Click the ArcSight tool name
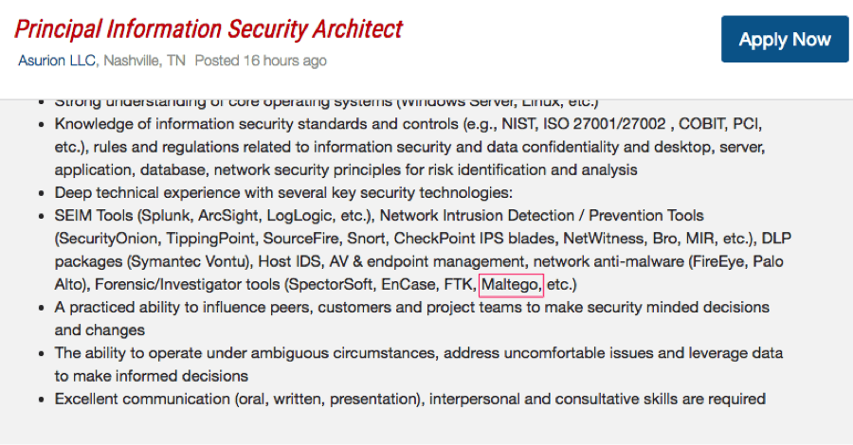 [x=227, y=216]
